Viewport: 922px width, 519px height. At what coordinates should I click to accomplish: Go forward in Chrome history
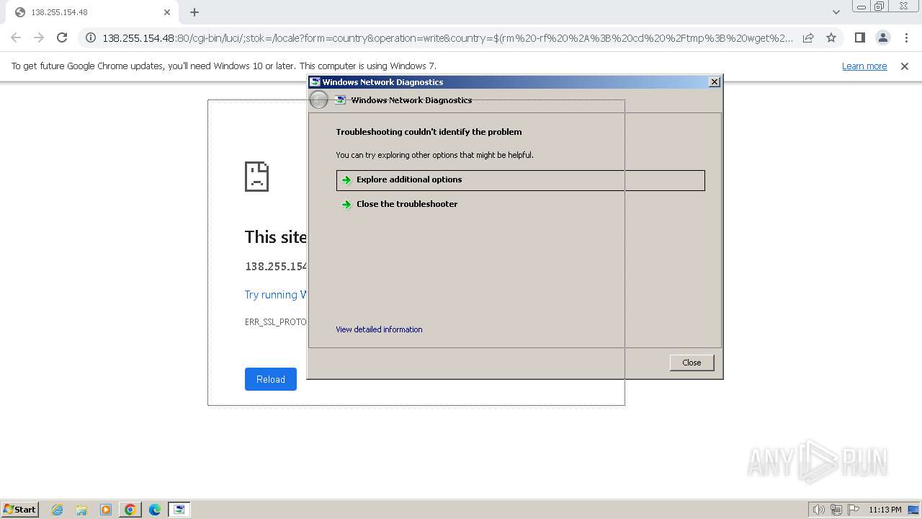click(39, 37)
